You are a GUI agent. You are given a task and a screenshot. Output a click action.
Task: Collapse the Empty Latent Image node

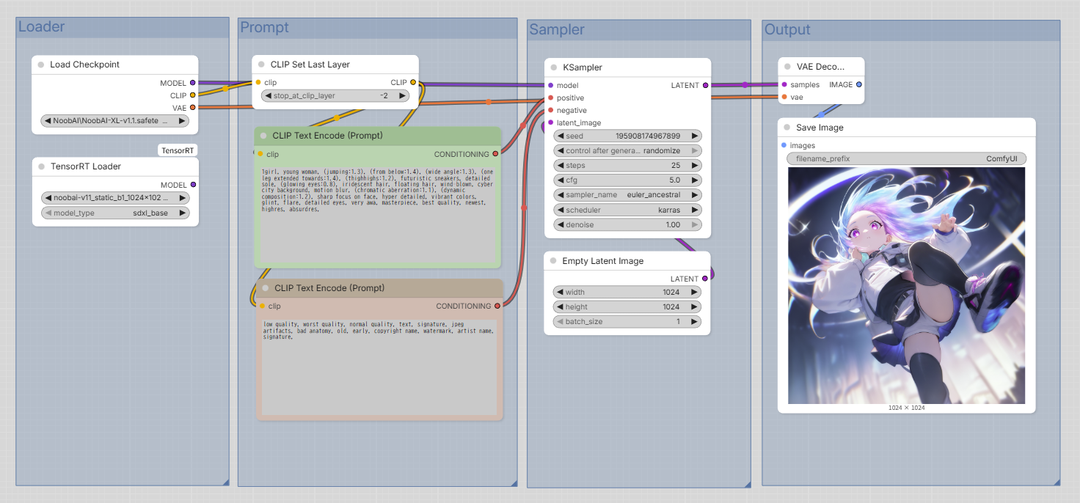point(554,261)
